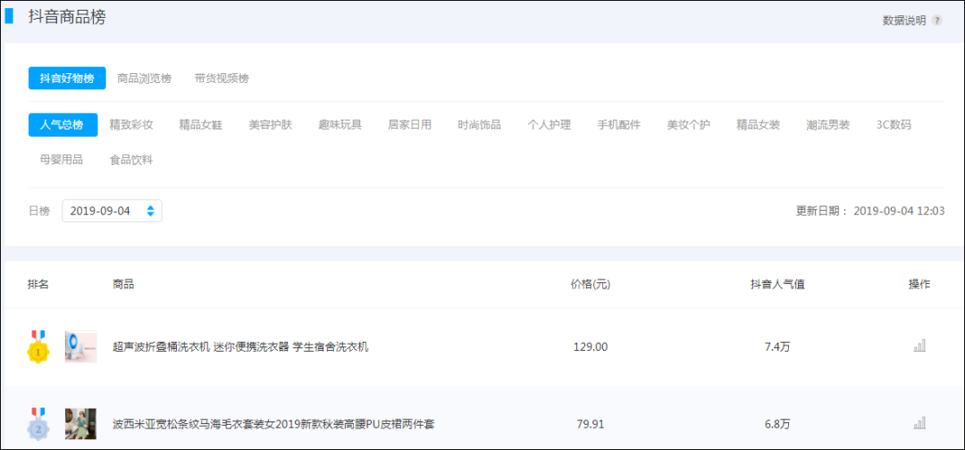Viewport: 965px width, 450px height.
Task: Choose the 精品女鞋 category
Action: click(x=201, y=125)
